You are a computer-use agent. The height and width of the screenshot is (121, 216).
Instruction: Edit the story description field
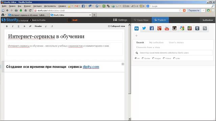[64, 49]
